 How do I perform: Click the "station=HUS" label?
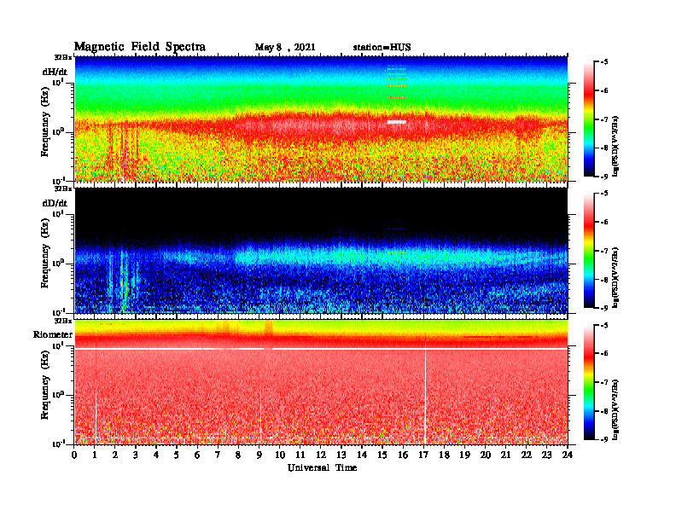[x=382, y=48]
